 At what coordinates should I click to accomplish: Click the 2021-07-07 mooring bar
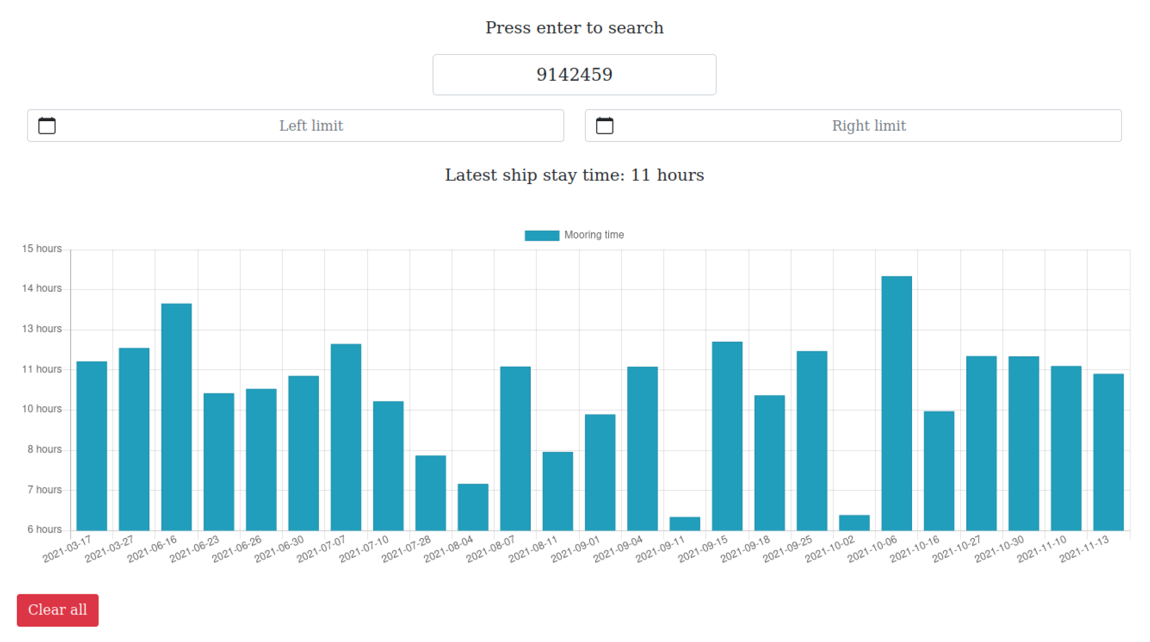point(345,437)
